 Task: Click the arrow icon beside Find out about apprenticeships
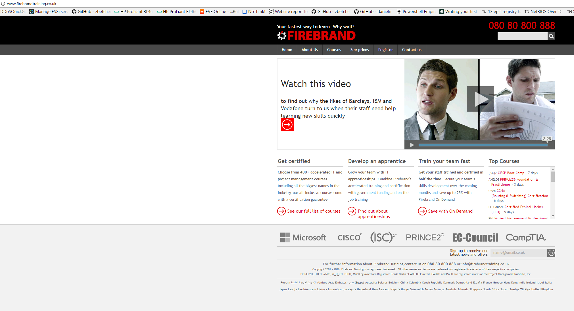[352, 211]
